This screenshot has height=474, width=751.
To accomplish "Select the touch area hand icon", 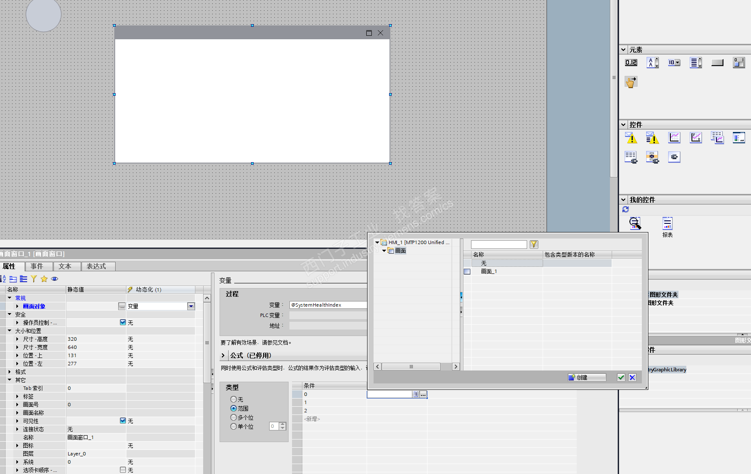I will click(631, 82).
